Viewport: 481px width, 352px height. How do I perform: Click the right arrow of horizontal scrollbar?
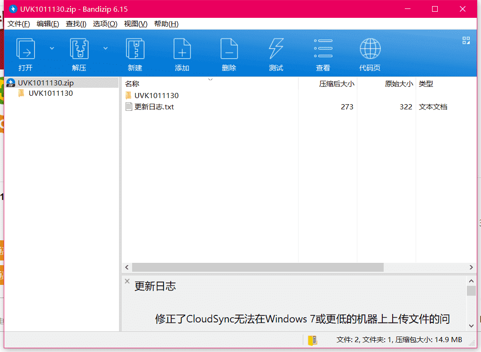point(471,267)
